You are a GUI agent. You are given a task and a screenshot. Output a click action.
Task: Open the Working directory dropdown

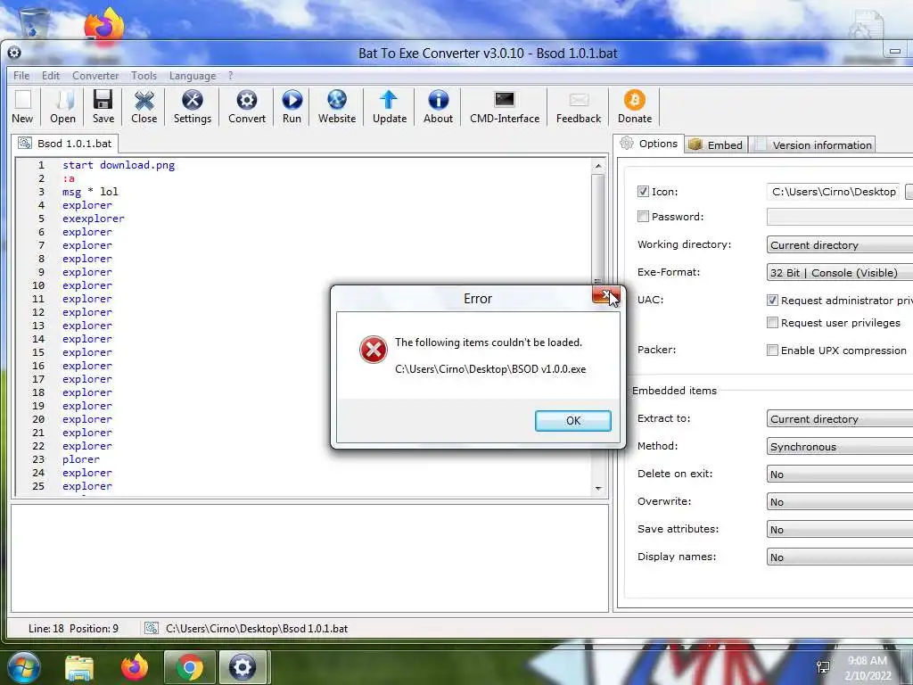click(840, 244)
